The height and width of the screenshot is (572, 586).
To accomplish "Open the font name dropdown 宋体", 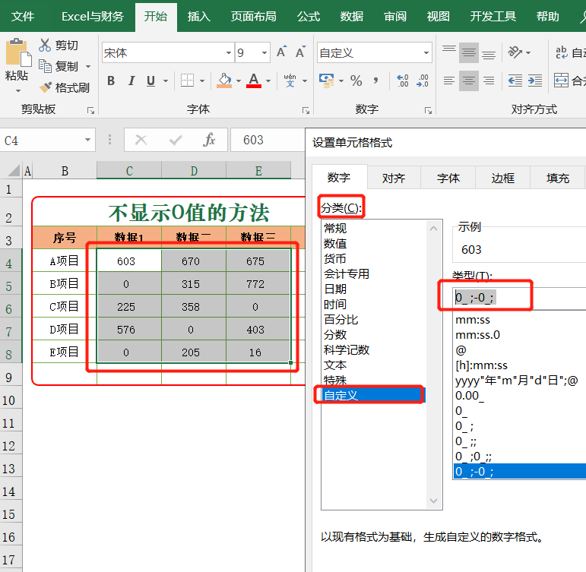I will coord(229,52).
